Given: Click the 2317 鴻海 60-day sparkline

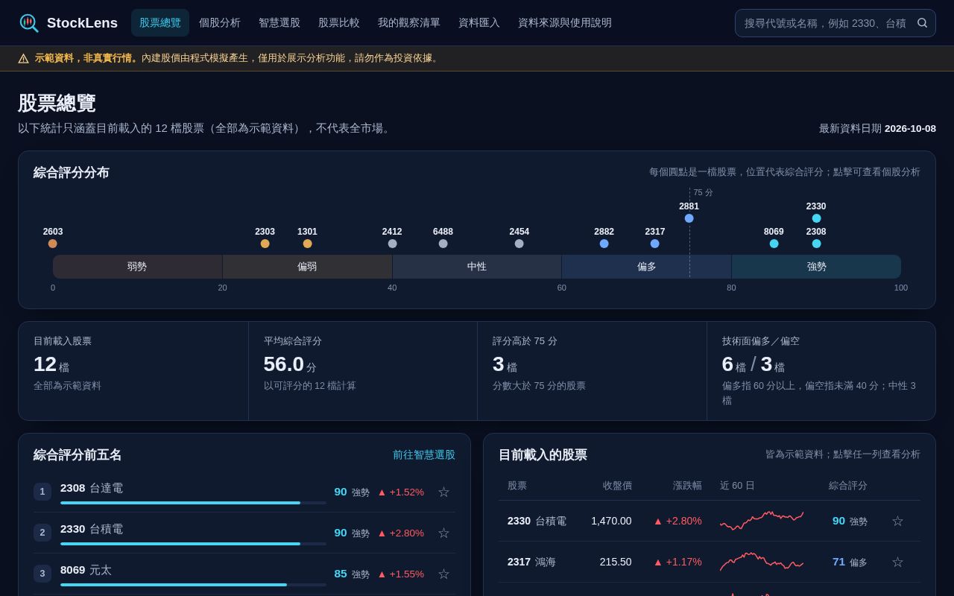Looking at the screenshot, I should pyautogui.click(x=762, y=562).
